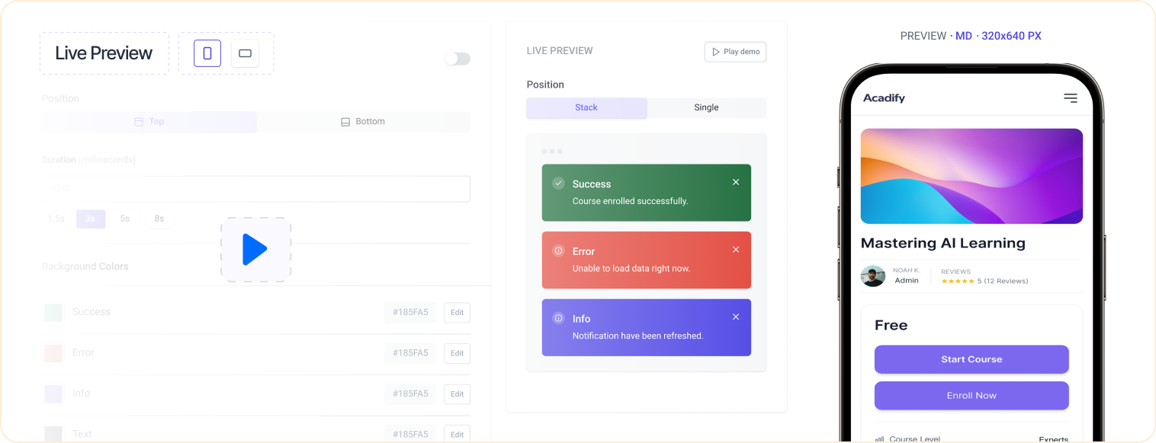Click the Text color swatch
Image resolution: width=1156 pixels, height=443 pixels.
[x=53, y=435]
